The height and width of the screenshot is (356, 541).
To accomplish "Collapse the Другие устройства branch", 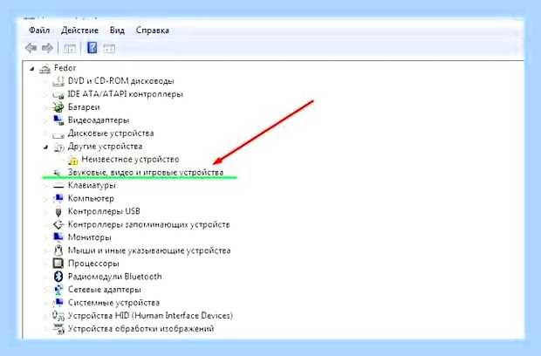I will coord(46,147).
